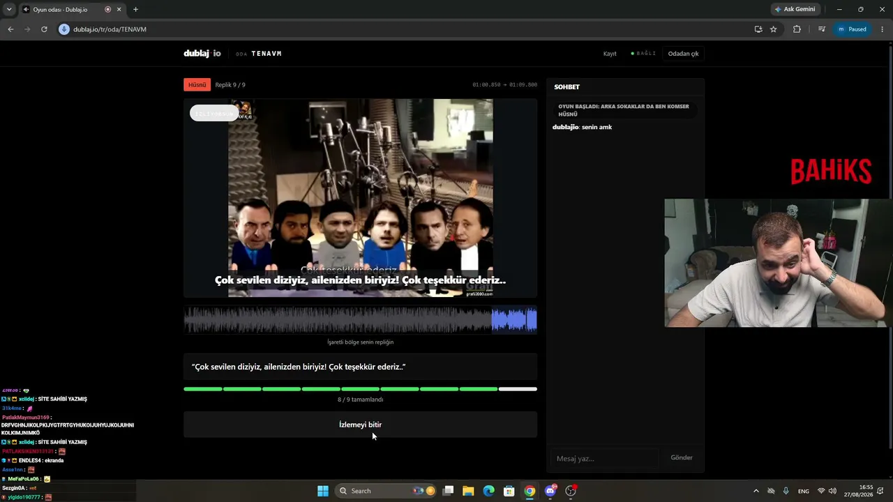The image size is (893, 502).
Task: Click the microphone icon in system tray
Action: pyautogui.click(x=786, y=491)
